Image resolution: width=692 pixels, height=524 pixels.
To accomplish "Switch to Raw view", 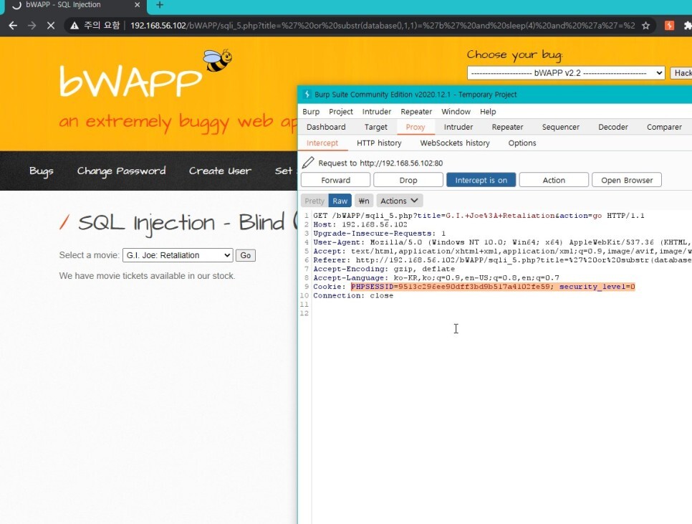I will (340, 201).
